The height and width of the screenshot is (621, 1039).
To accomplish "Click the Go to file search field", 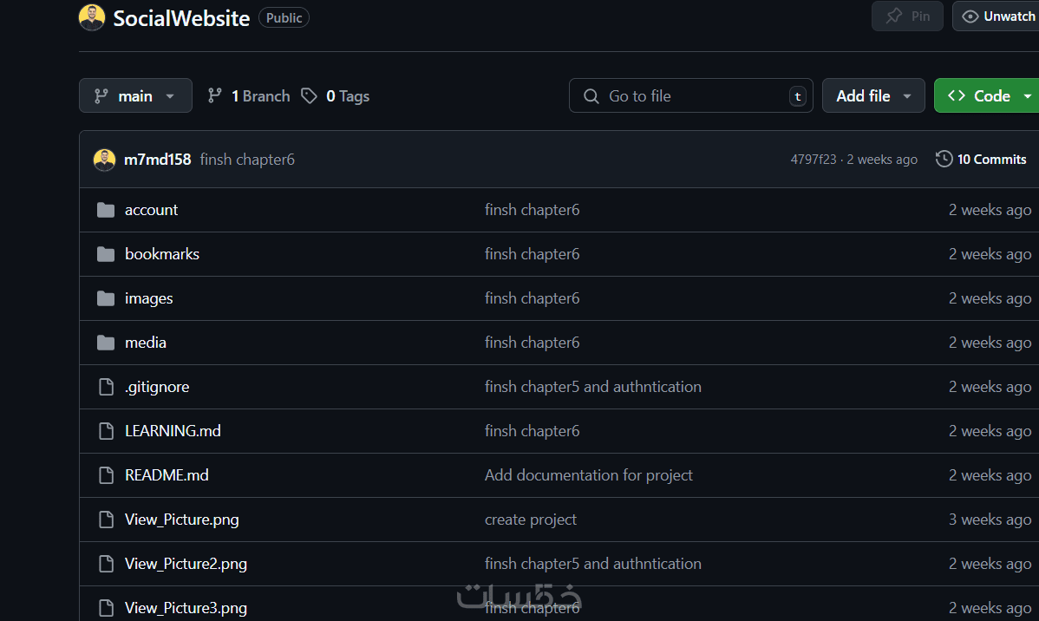I will [690, 96].
